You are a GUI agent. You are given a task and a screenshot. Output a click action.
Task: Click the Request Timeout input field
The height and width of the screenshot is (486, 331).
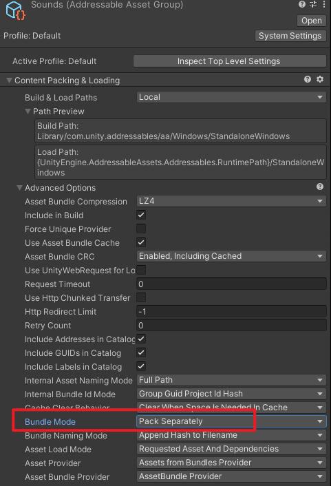click(231, 284)
